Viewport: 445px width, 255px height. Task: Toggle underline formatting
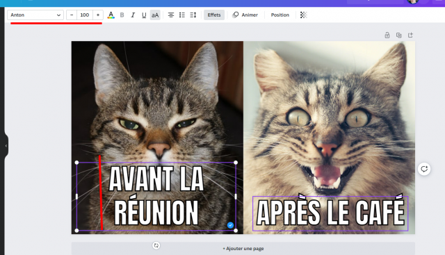coord(144,15)
